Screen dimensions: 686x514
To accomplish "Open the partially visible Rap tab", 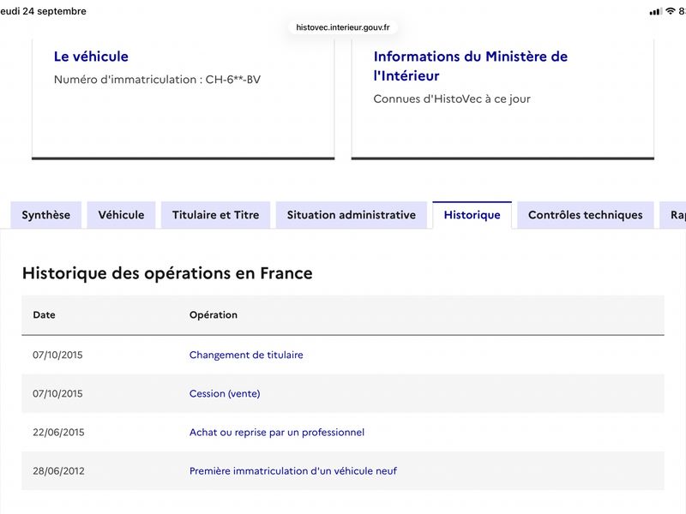I will [x=673, y=215].
